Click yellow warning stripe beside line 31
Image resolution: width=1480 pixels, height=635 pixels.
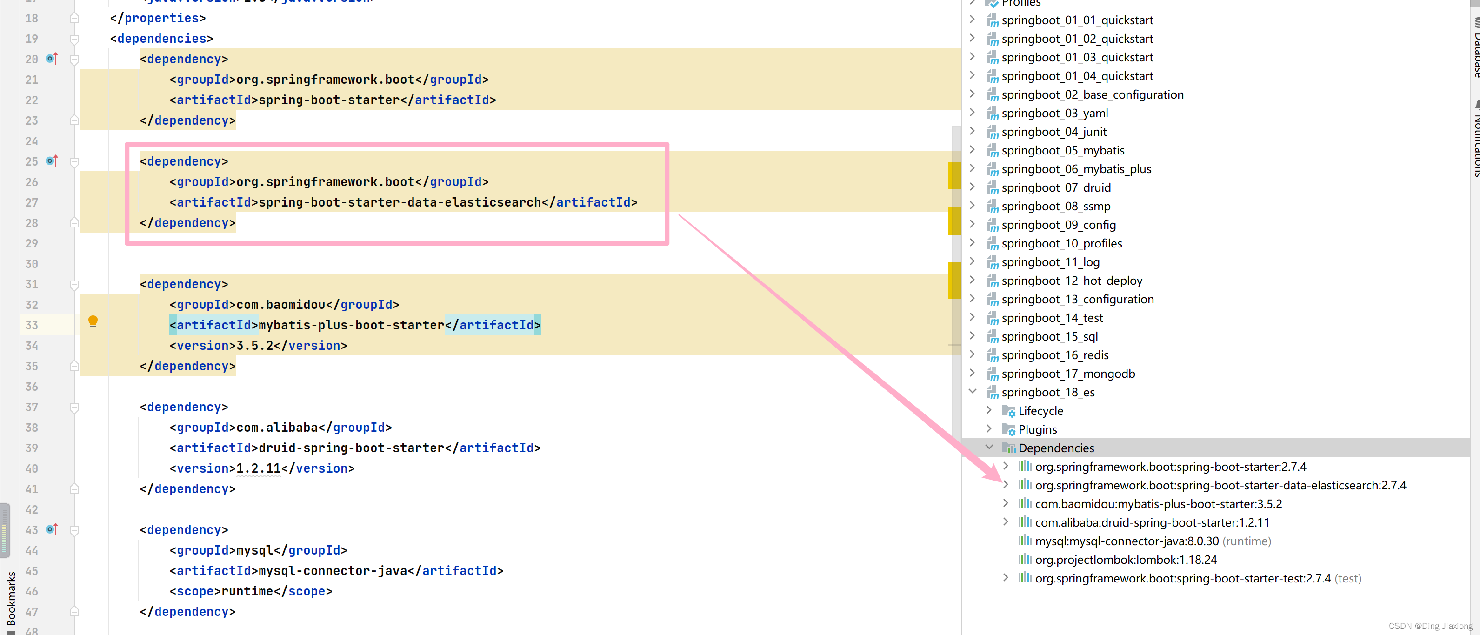coord(954,281)
